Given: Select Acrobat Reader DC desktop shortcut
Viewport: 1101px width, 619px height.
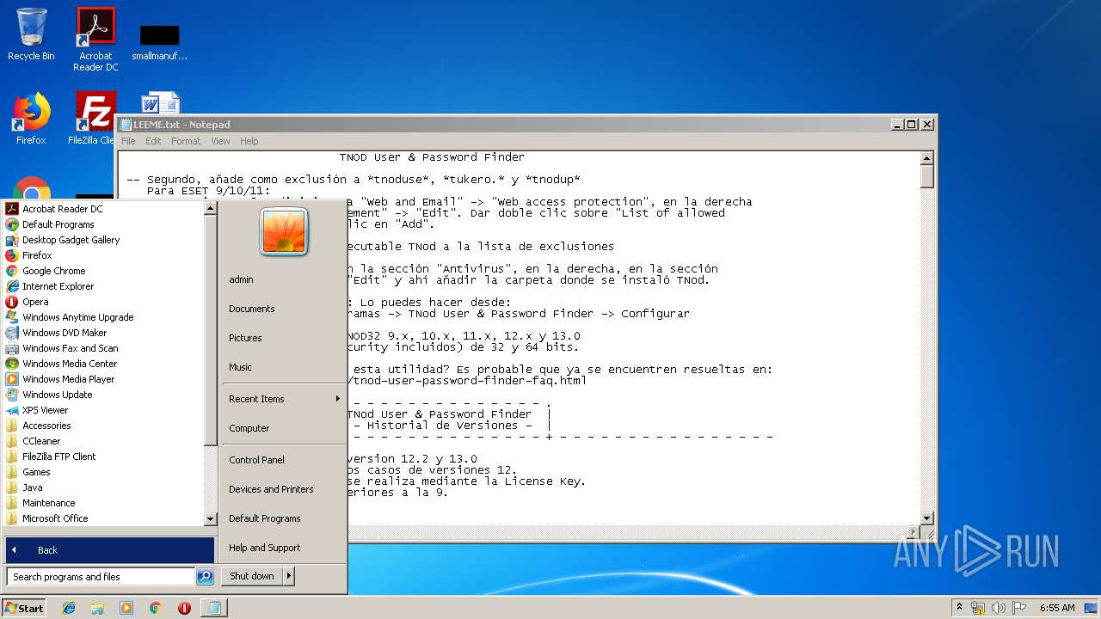Looking at the screenshot, I should pyautogui.click(x=95, y=40).
